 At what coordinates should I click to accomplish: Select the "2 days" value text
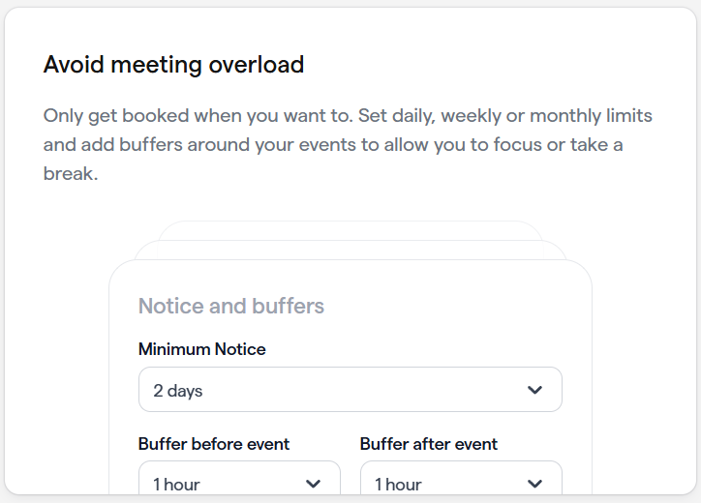(x=178, y=391)
